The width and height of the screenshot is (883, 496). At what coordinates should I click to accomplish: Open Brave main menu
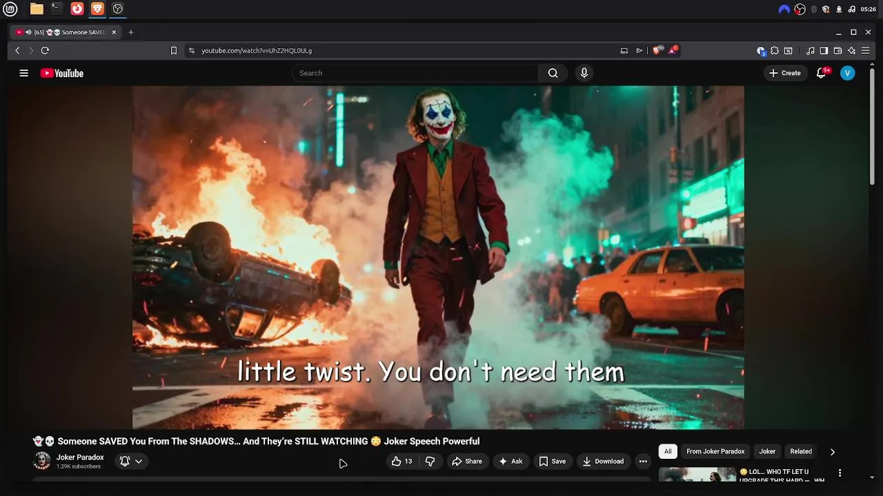pos(865,50)
